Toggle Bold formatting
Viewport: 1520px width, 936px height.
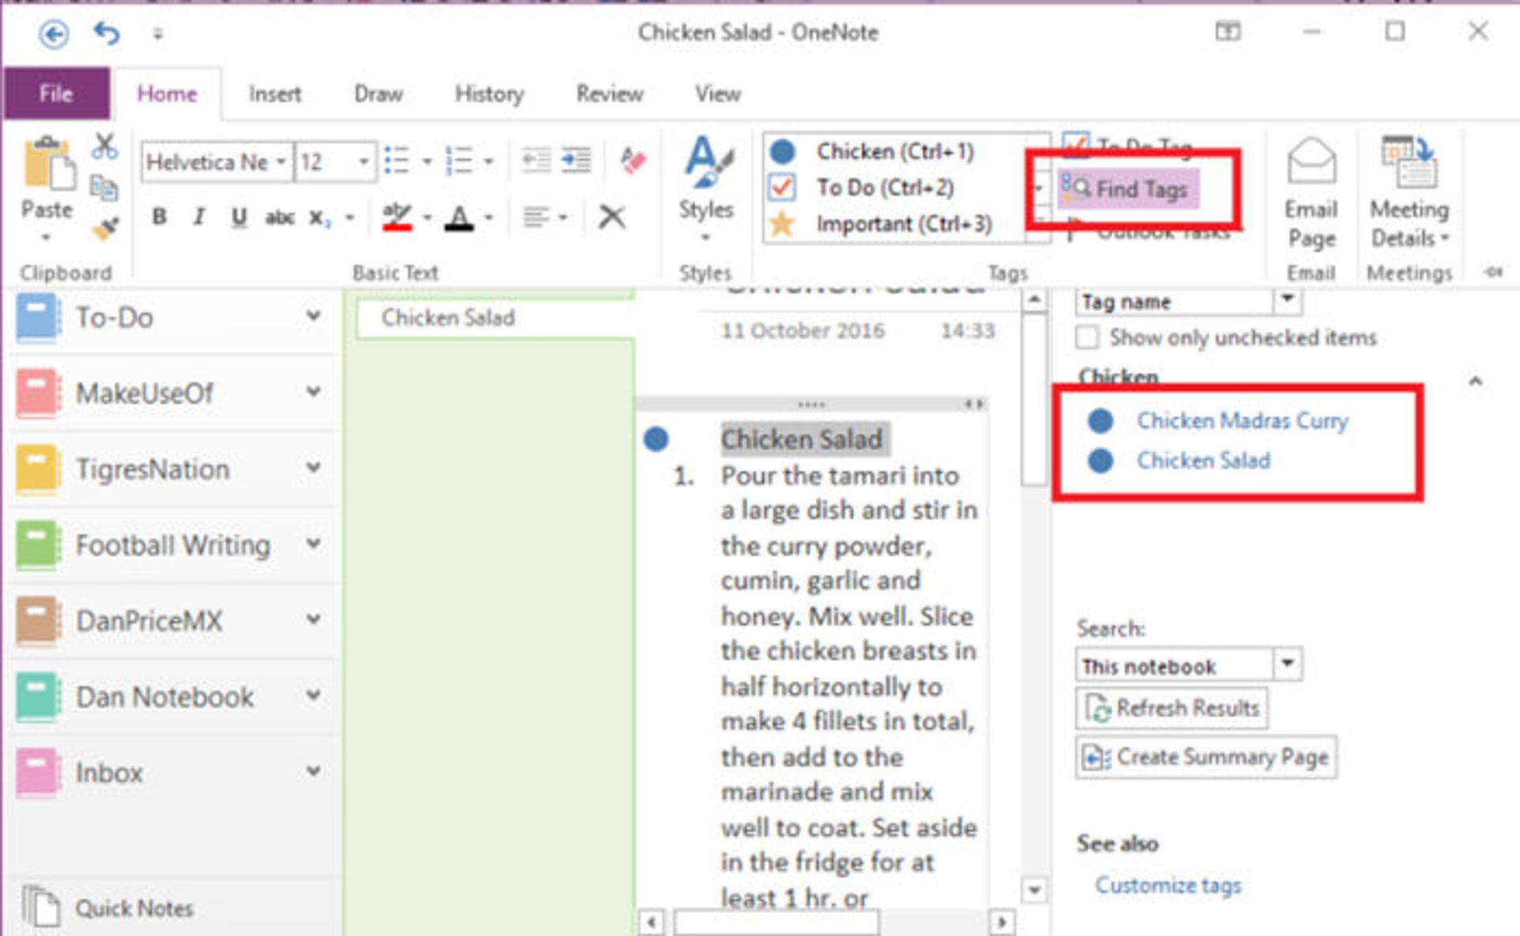click(159, 216)
